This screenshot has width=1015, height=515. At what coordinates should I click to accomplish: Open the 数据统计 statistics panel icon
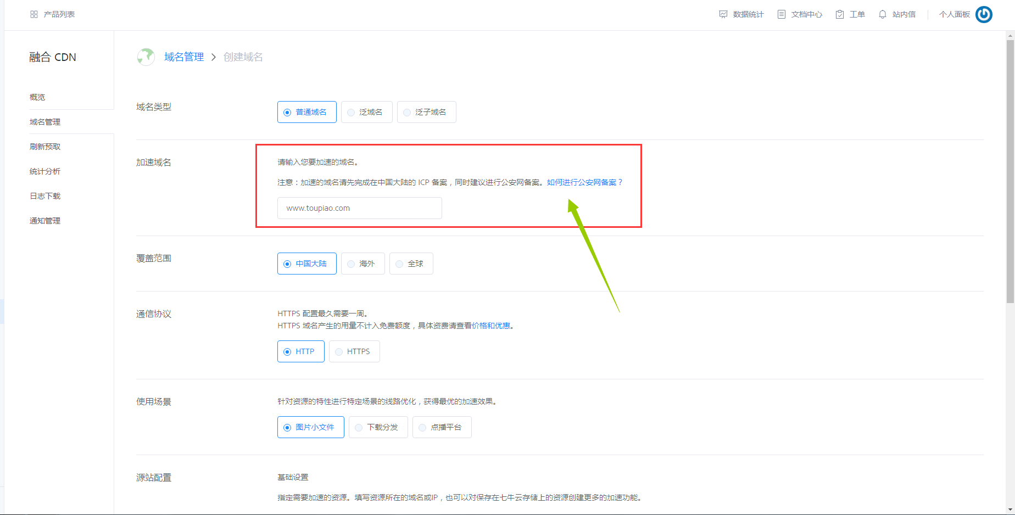723,14
